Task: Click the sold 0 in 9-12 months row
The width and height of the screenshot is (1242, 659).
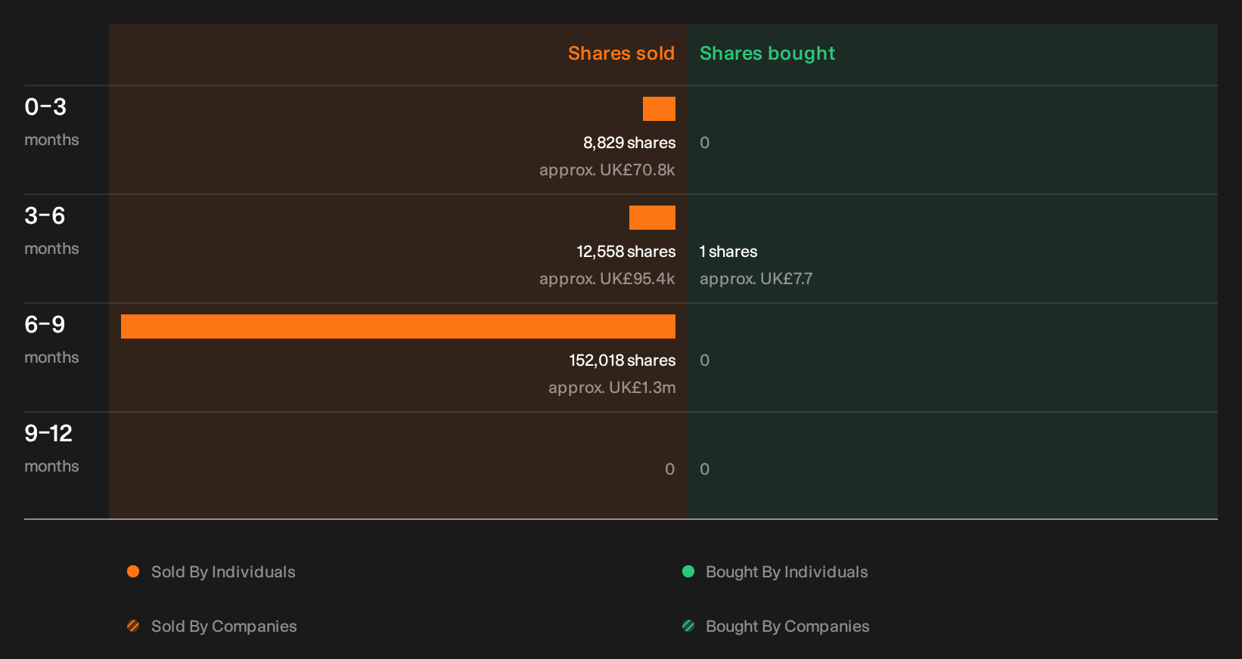Action: click(x=669, y=469)
